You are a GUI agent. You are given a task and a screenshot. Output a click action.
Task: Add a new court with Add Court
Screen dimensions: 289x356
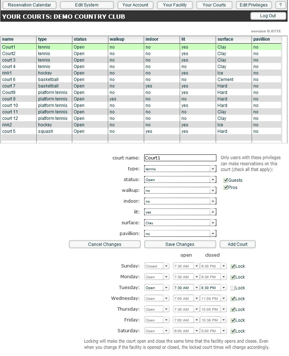tap(238, 244)
